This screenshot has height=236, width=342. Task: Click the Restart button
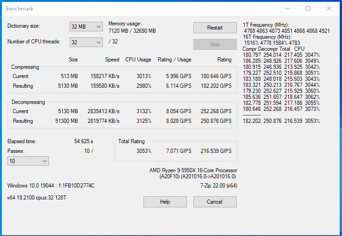pos(215,28)
